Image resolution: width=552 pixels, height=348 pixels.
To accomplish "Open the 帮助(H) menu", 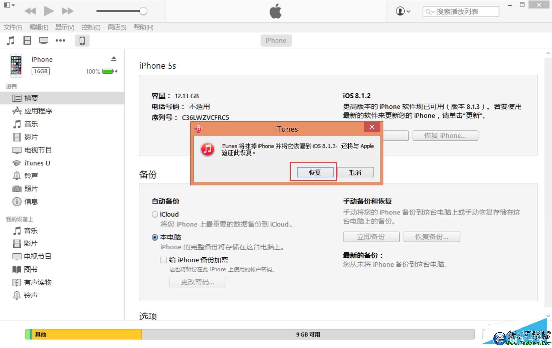I will (x=143, y=27).
